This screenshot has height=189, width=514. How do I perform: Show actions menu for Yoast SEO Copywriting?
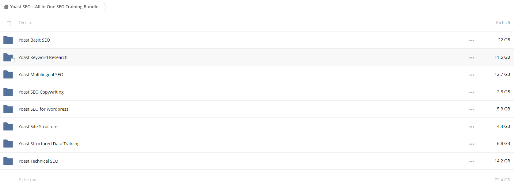[x=472, y=92]
